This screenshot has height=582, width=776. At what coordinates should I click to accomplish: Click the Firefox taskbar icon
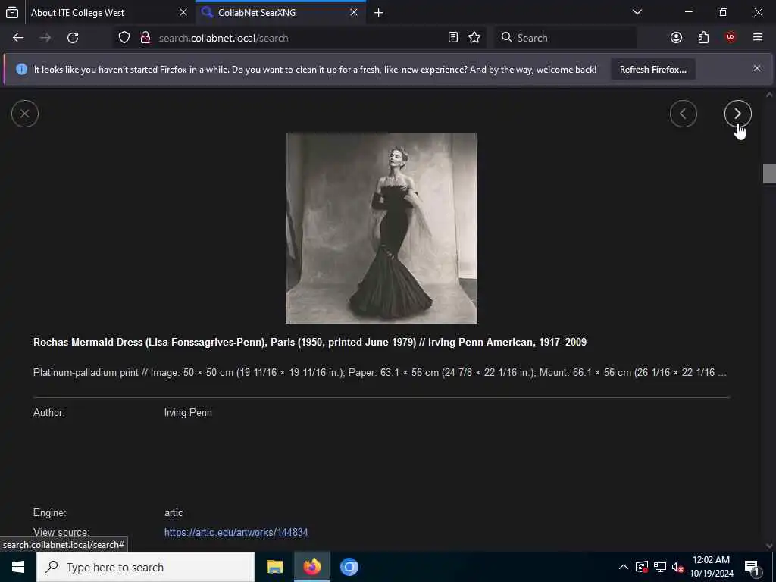(311, 567)
